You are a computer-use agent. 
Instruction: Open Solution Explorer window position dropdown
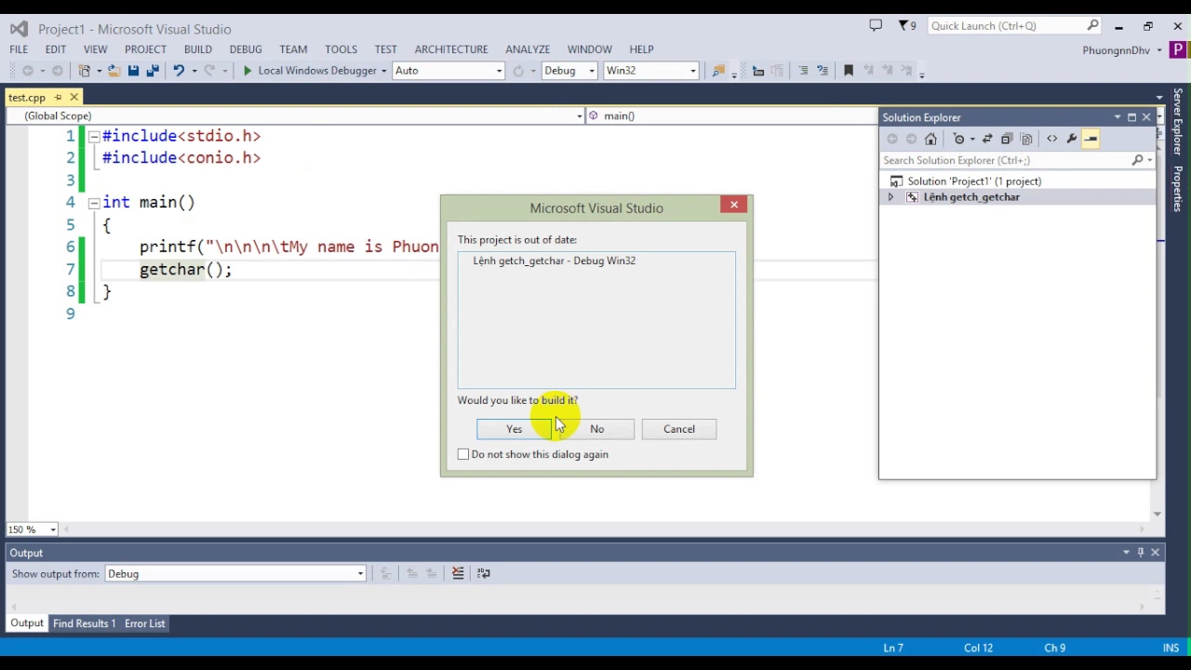pyautogui.click(x=1117, y=117)
